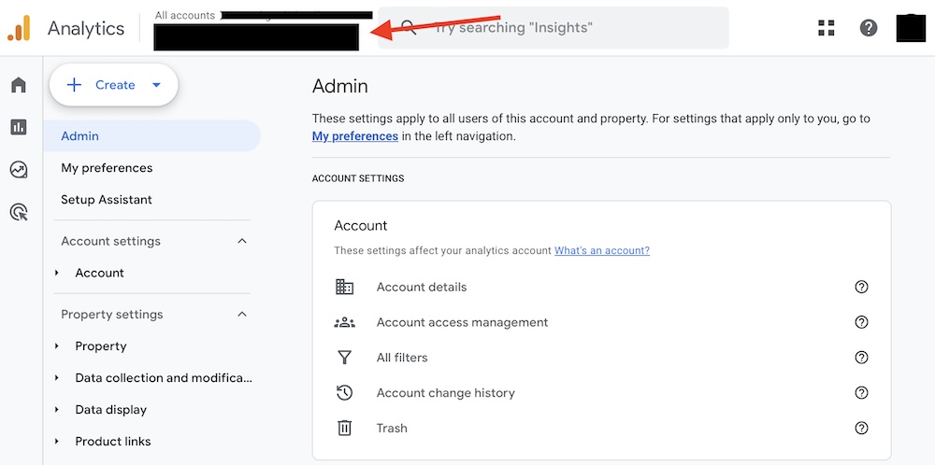
Task: Follow the My preferences link in description
Action: [354, 136]
